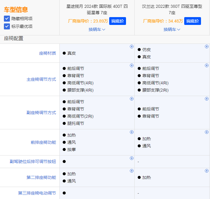This screenshot has width=210, height=199.
Task: Open the 第二排座椅功能 parameter link
Action: (41, 177)
